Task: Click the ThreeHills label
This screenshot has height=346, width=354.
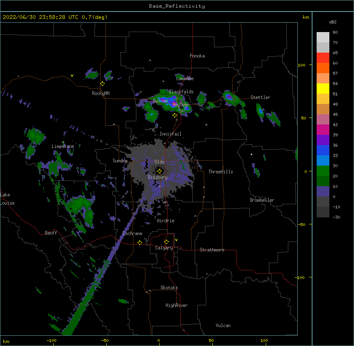Action: (221, 172)
